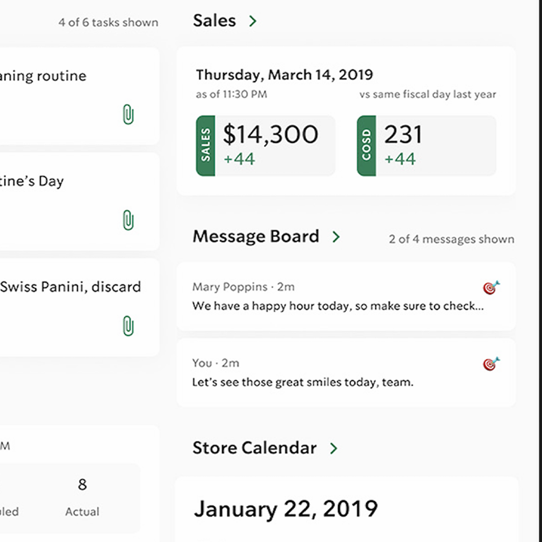
Task: Click the green COSD label badge
Action: click(366, 145)
